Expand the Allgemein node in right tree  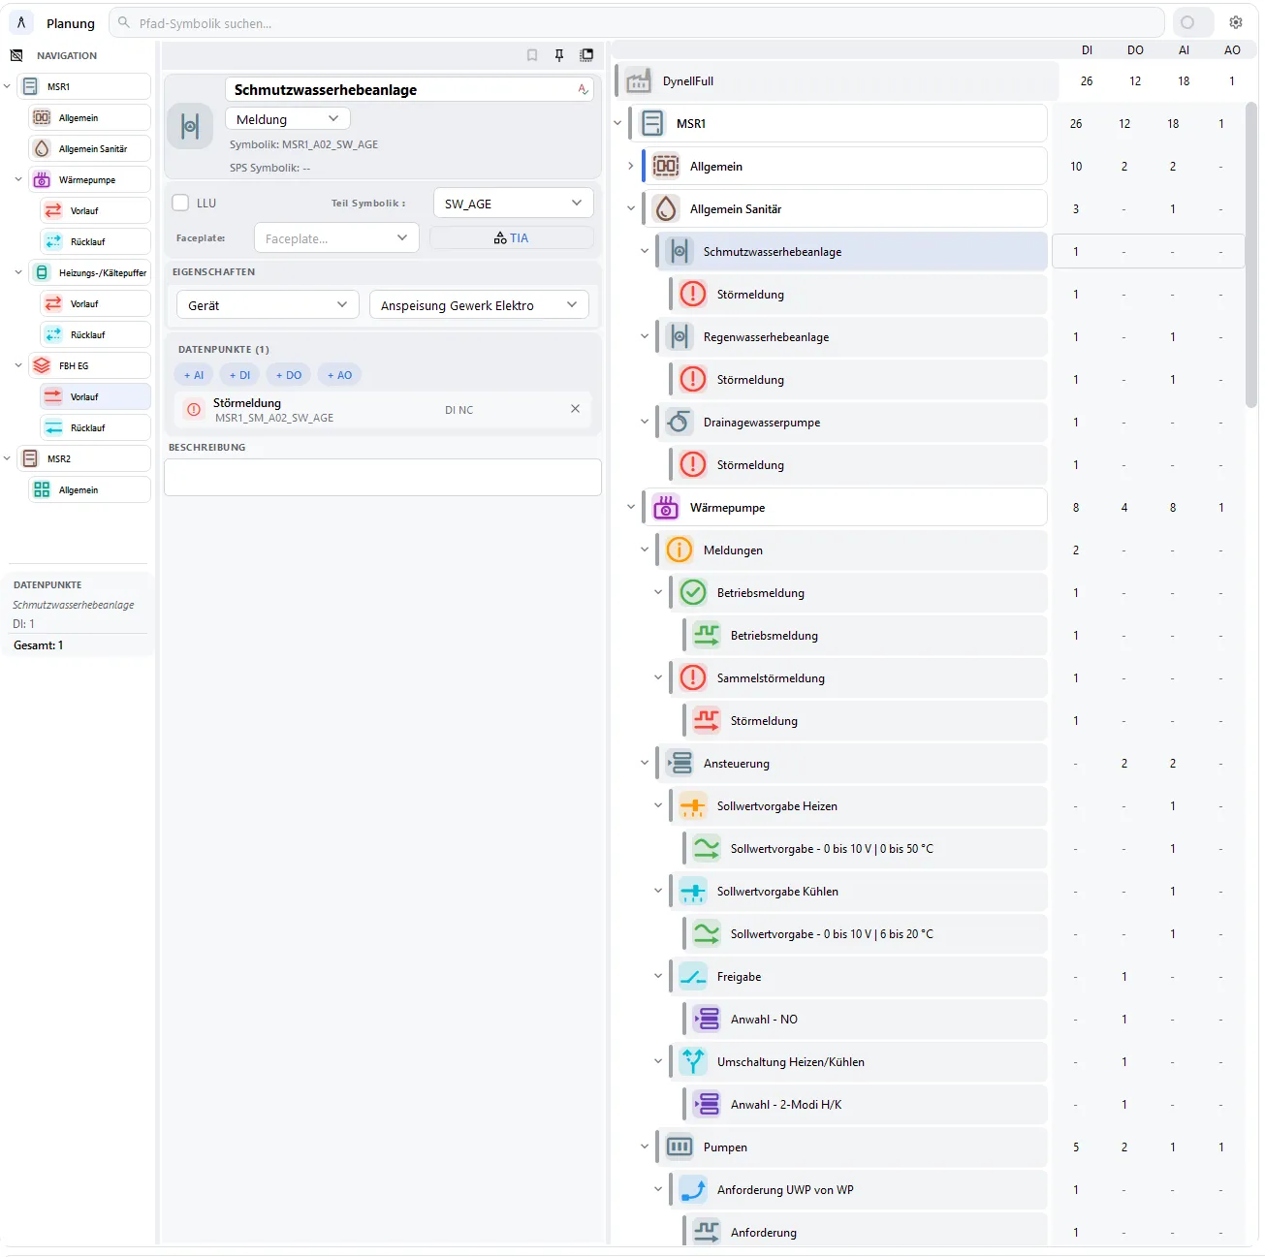(630, 166)
